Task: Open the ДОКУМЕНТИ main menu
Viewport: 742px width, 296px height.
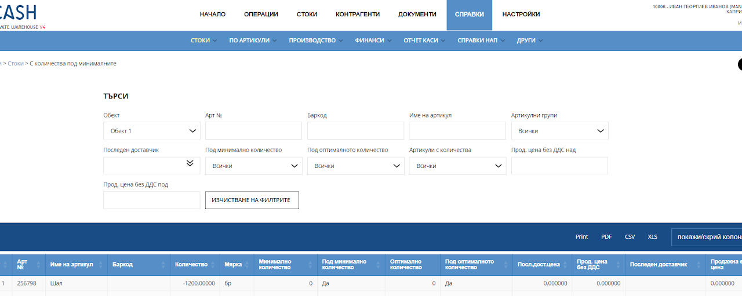Action: [417, 14]
